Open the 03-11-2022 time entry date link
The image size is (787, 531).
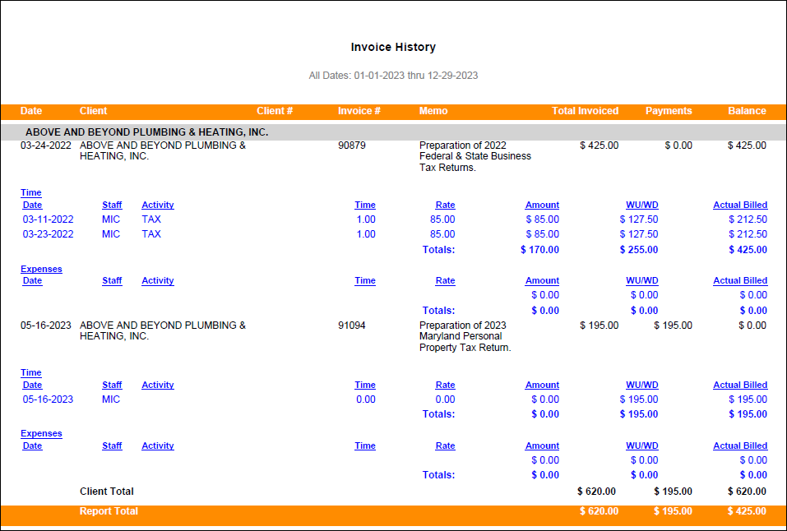(x=48, y=219)
